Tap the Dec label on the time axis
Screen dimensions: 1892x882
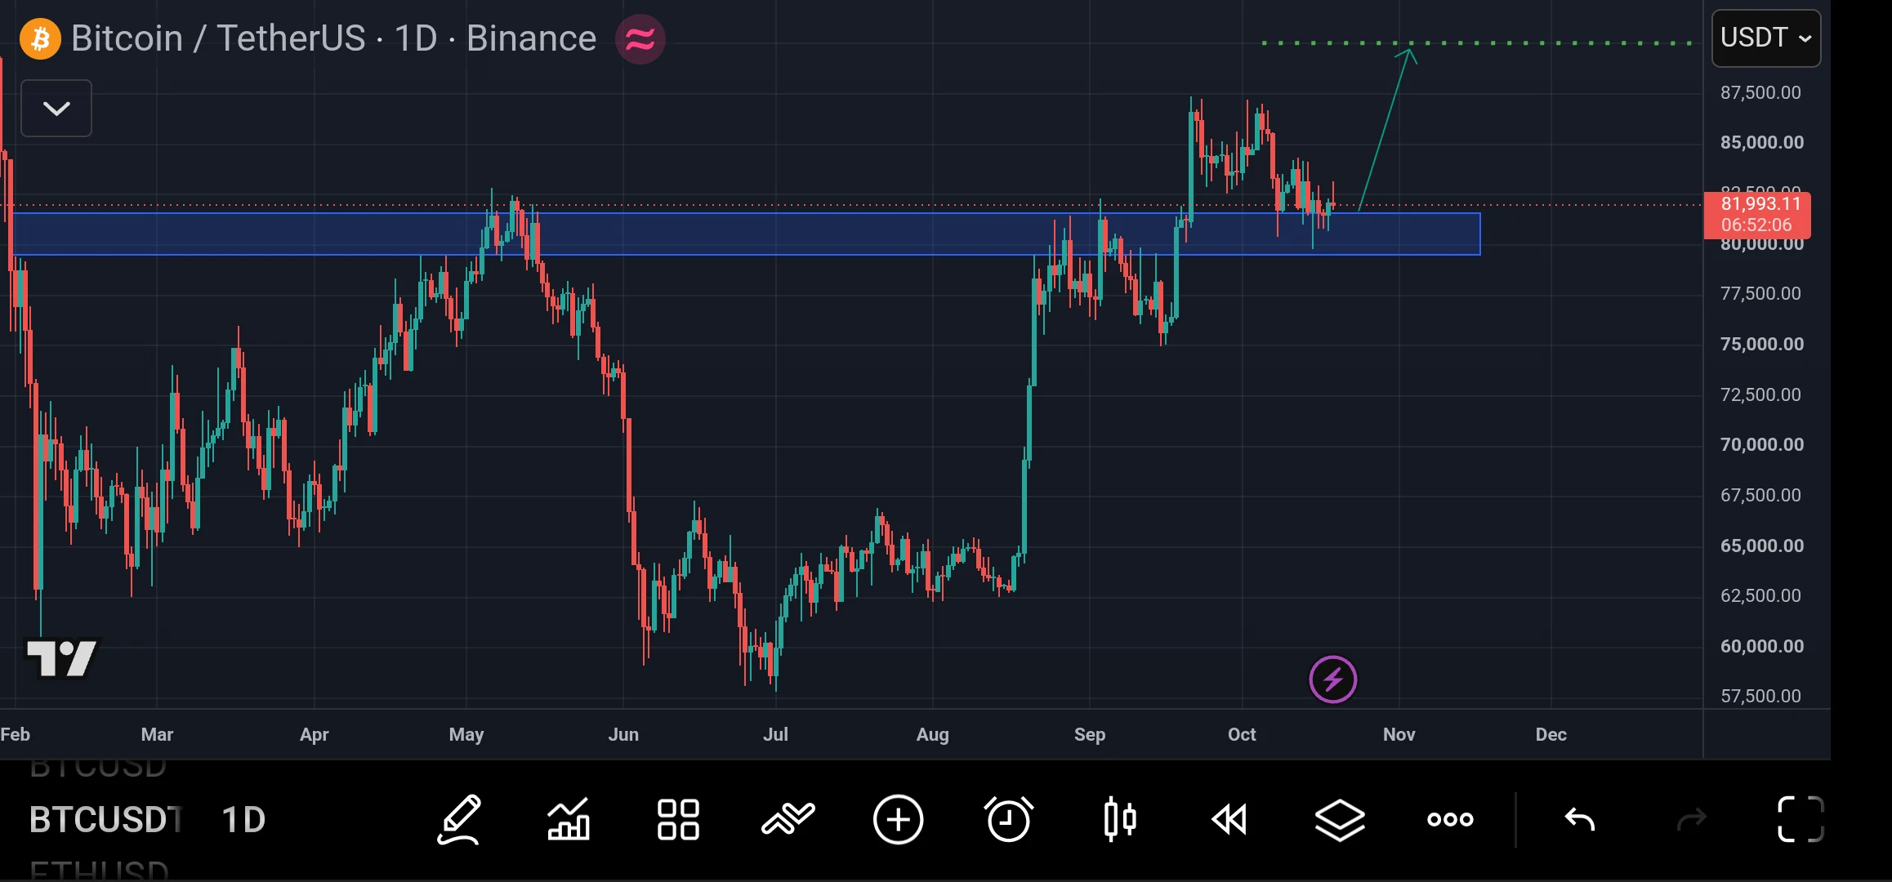pos(1551,734)
